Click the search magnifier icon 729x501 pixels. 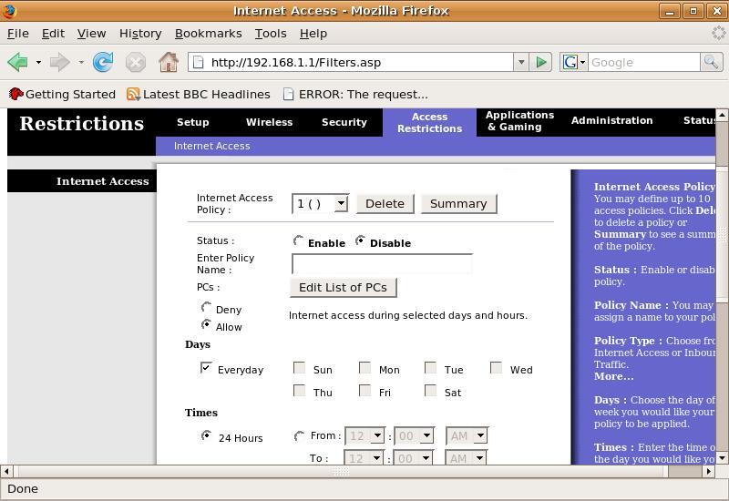click(x=711, y=62)
